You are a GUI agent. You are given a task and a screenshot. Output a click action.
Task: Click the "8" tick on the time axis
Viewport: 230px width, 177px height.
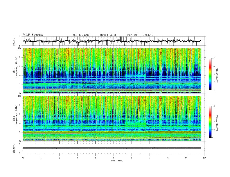pyautogui.click(x=168, y=158)
